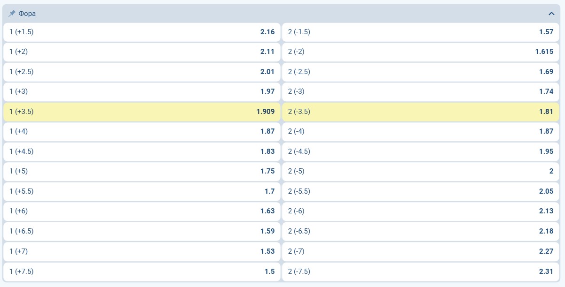Click 1 (+4) bet at 1.87

(141, 131)
